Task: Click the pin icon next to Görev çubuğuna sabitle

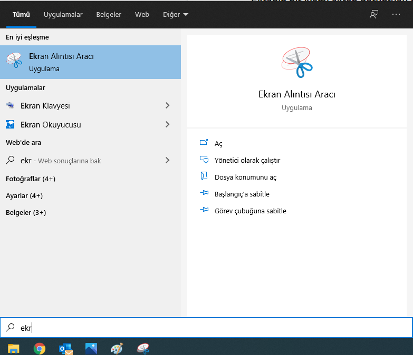Action: point(204,210)
